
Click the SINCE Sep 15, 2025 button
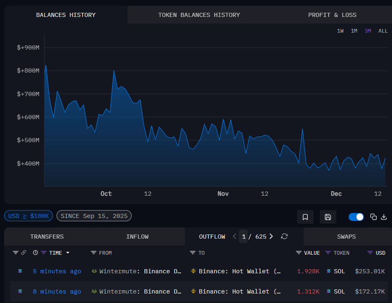(94, 215)
